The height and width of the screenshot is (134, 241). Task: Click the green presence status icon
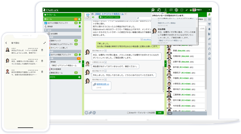(x=191, y=10)
